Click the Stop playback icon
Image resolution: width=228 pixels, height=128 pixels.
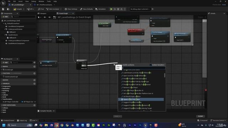click(x=118, y=9)
